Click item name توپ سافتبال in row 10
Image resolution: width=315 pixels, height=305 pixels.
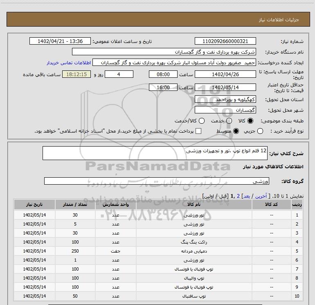(194, 296)
